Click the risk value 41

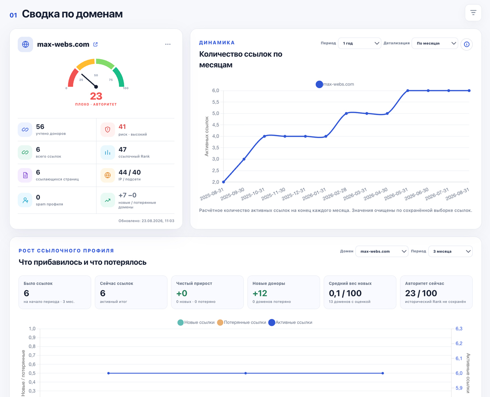coord(122,127)
